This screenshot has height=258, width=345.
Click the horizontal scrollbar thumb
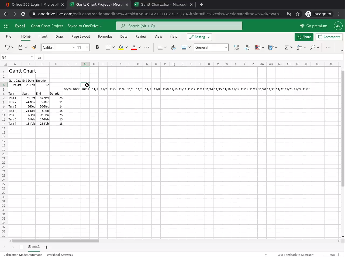(x=56, y=241)
